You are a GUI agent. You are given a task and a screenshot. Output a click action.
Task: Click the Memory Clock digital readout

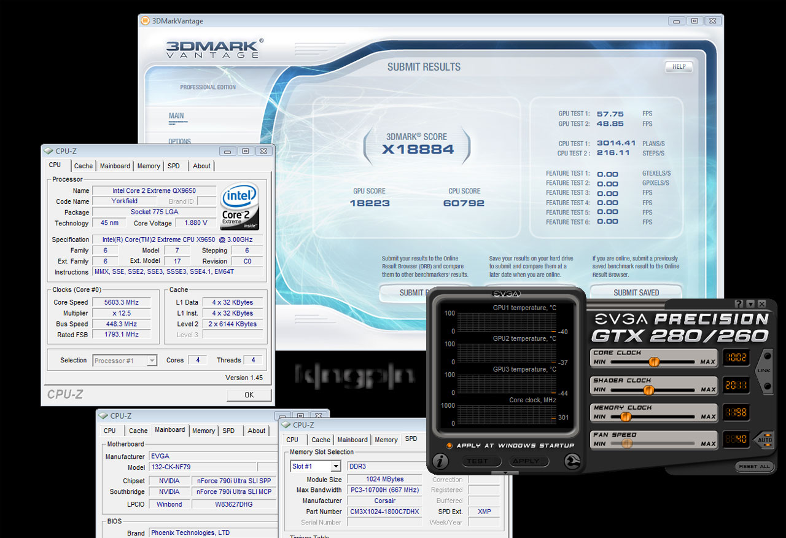click(736, 412)
